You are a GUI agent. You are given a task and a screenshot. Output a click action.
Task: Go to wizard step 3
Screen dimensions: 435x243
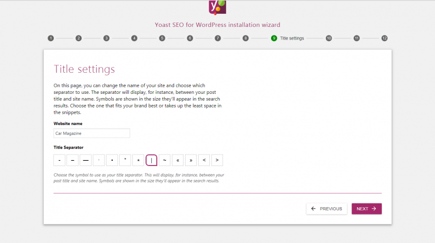pyautogui.click(x=107, y=38)
